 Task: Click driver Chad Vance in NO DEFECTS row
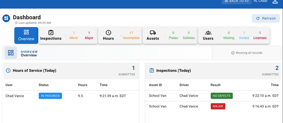189,96
